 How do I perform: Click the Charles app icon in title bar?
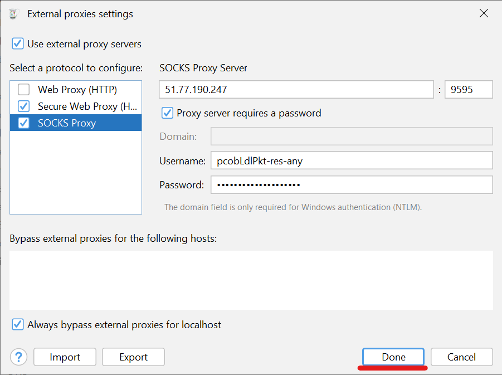pyautogui.click(x=14, y=14)
